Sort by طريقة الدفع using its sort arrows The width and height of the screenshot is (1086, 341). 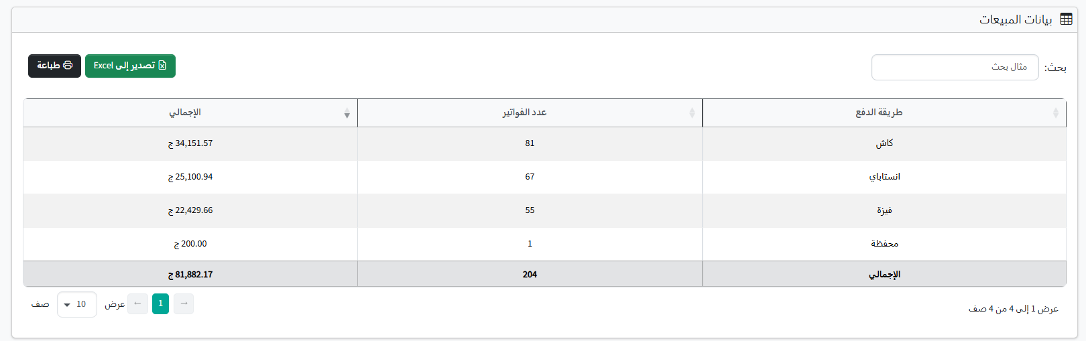pyautogui.click(x=1056, y=113)
